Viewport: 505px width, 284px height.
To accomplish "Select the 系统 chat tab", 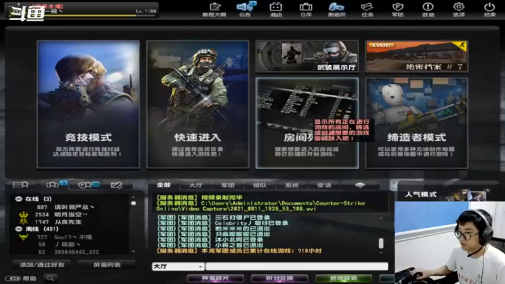I will click(292, 185).
